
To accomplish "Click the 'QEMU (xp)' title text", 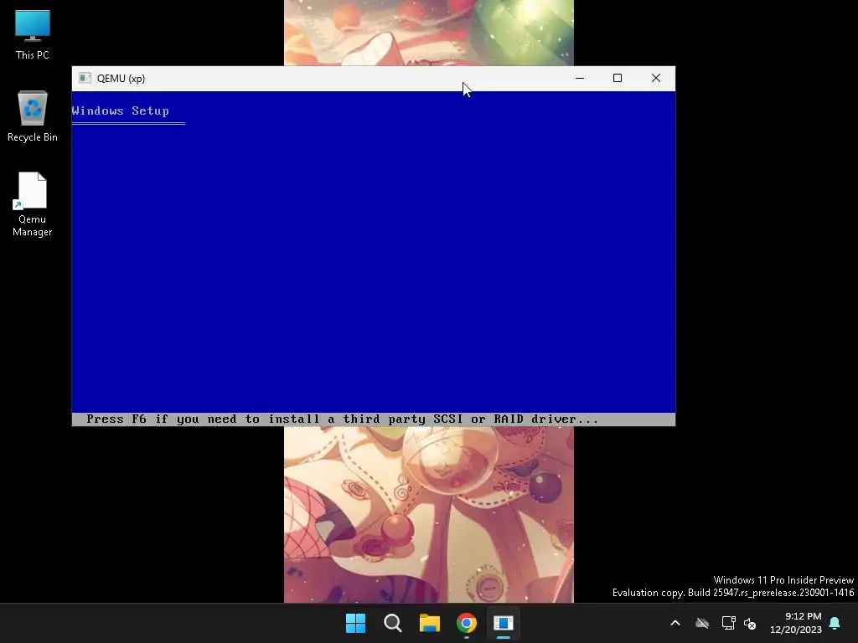I will pos(121,78).
